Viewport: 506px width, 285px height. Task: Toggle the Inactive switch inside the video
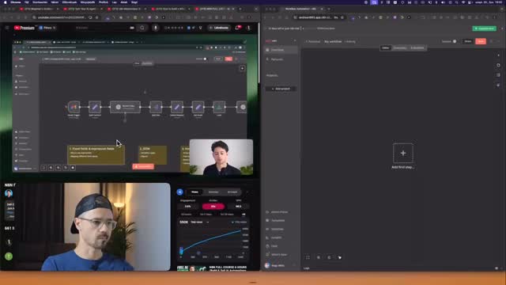click(206, 59)
